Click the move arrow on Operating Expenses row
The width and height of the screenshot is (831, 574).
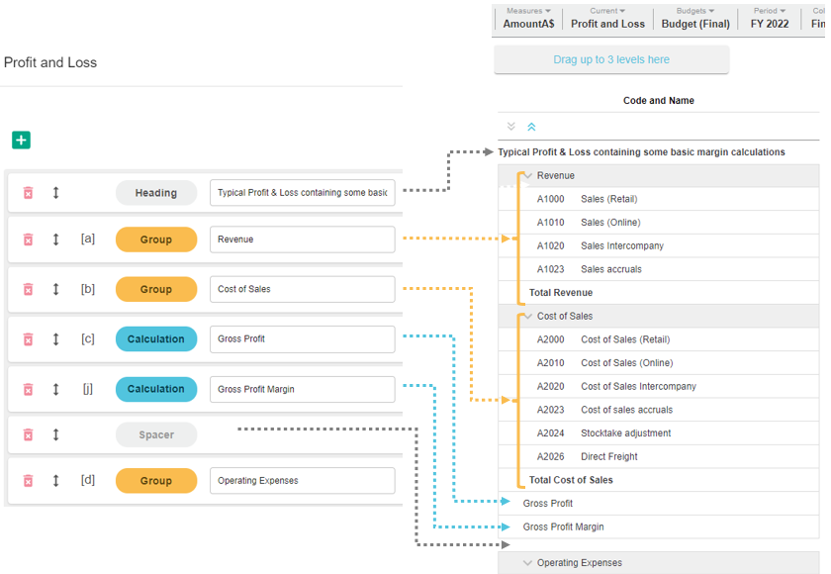click(x=56, y=481)
